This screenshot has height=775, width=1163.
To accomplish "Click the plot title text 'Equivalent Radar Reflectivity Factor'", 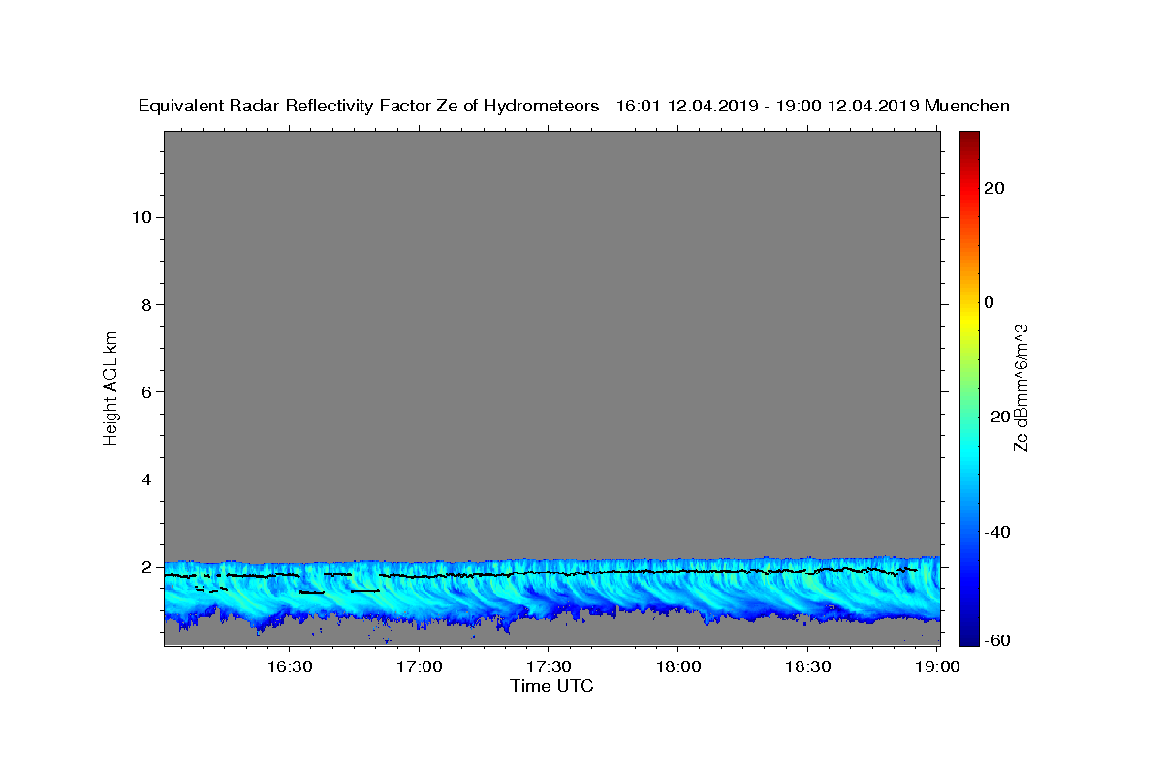I will point(288,106).
